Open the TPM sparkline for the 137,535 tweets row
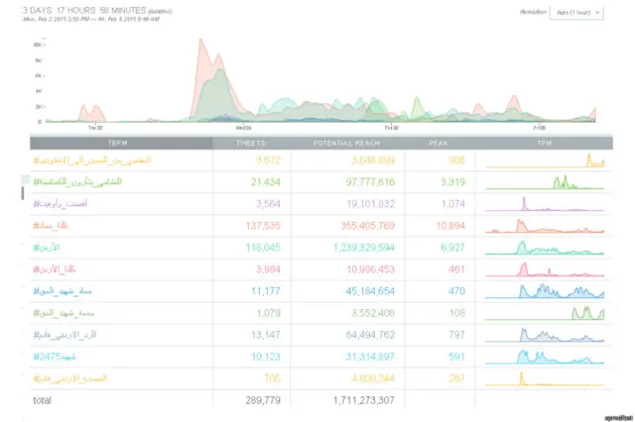Image resolution: width=635 pixels, height=422 pixels. [545, 225]
